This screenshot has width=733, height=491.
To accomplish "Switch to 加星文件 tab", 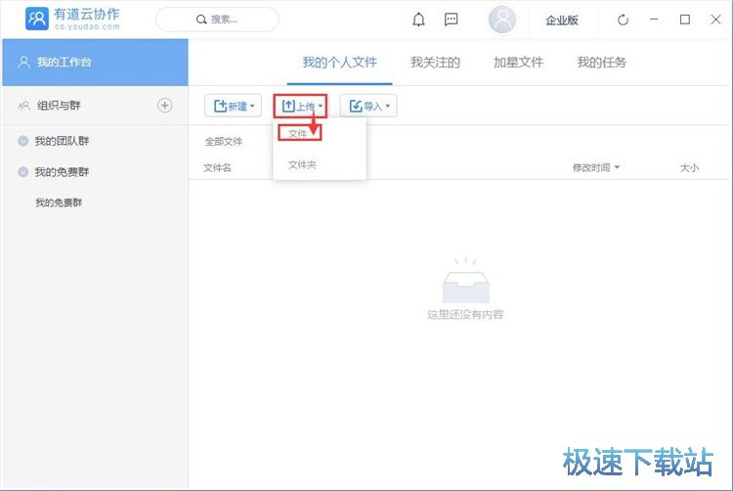I will (x=518, y=63).
